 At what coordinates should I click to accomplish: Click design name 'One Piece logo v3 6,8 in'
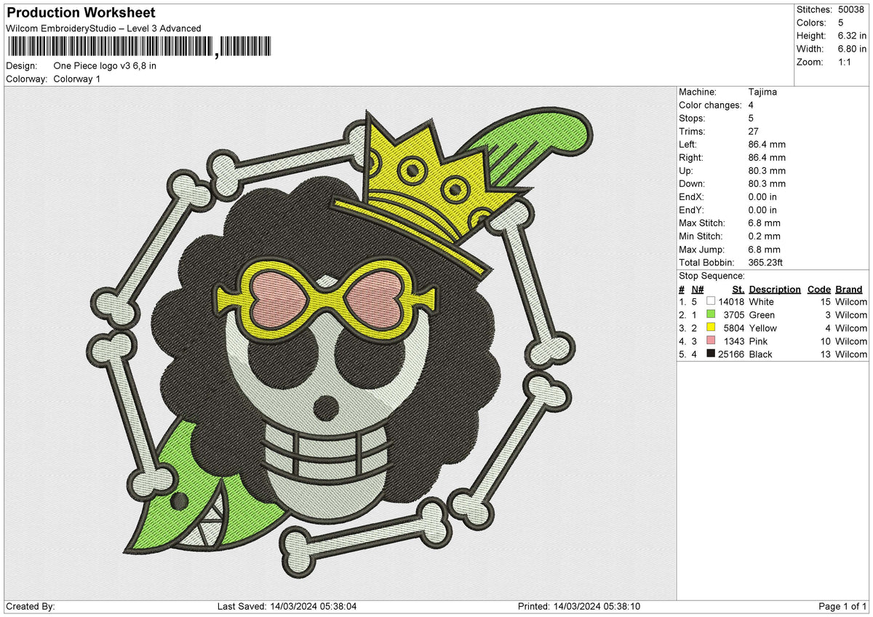click(x=105, y=65)
